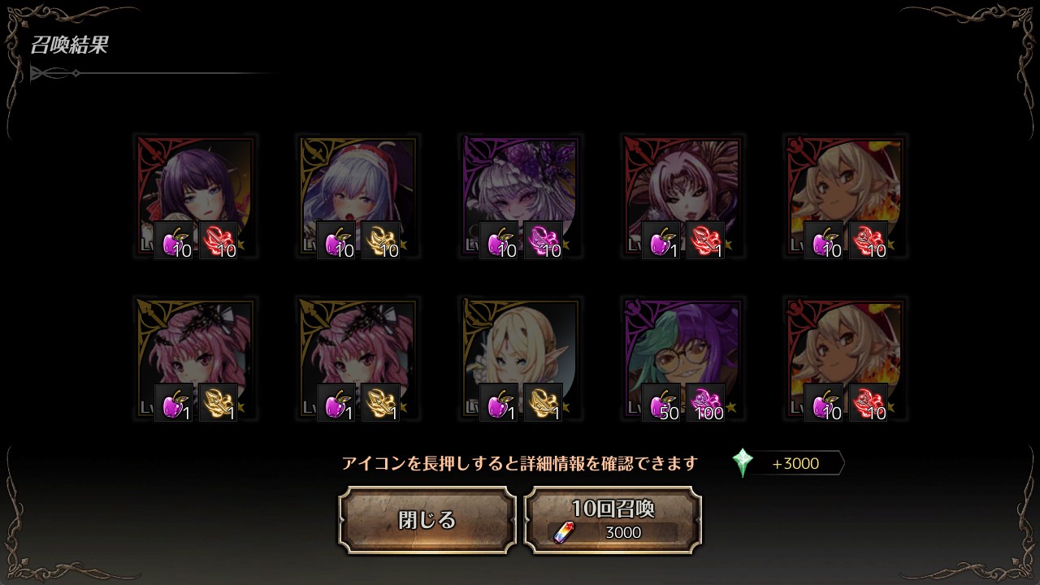Click red crystal icon on bottom-right card
This screenshot has width=1040, height=585.
pos(869,402)
